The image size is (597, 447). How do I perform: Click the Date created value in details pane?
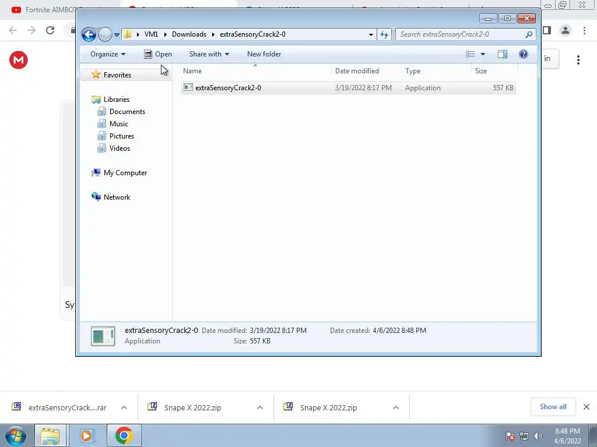click(399, 331)
